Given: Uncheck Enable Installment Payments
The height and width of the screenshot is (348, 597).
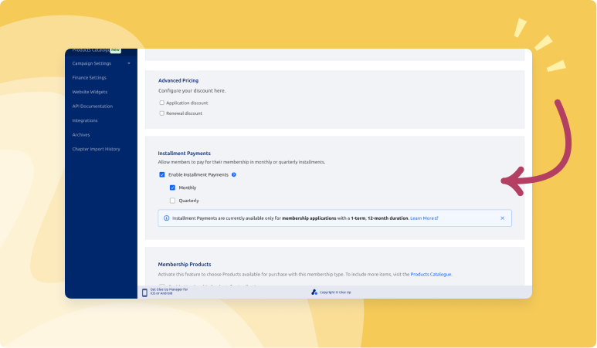Looking at the screenshot, I should pos(161,175).
